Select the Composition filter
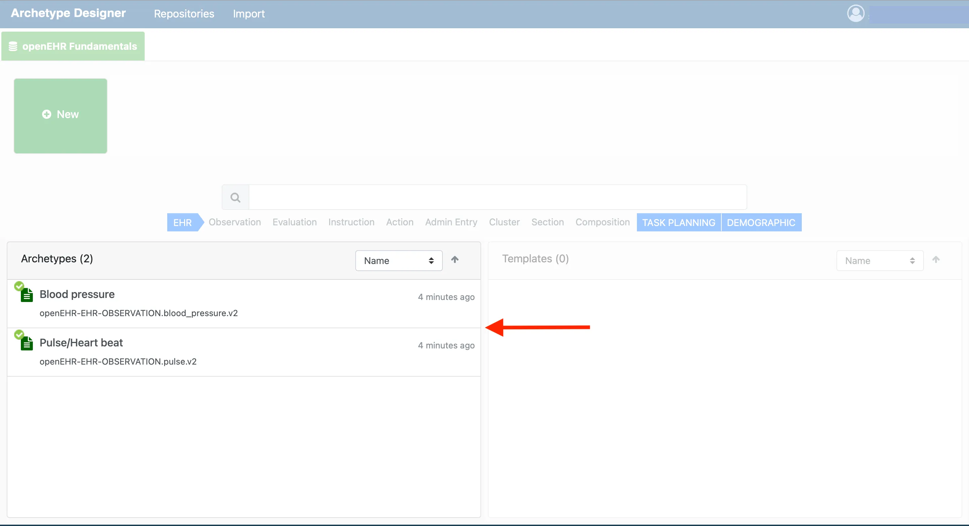 (x=602, y=222)
